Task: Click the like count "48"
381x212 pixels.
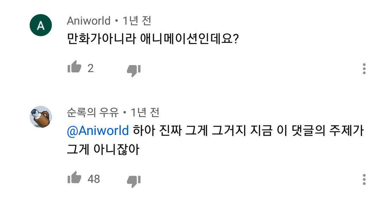Action: pos(94,179)
